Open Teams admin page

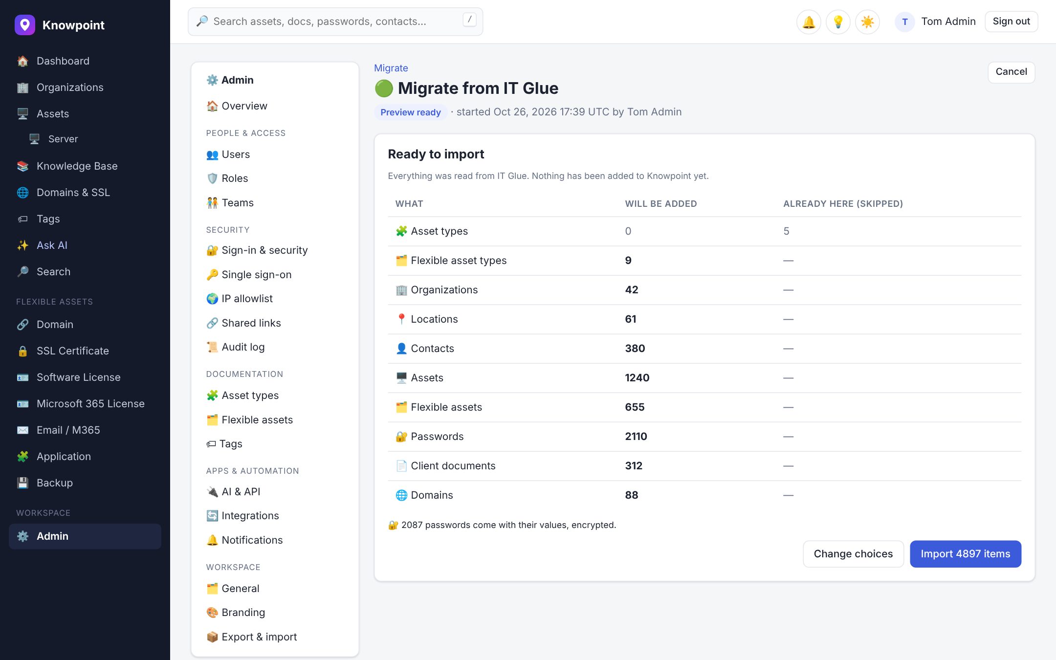coord(275,203)
